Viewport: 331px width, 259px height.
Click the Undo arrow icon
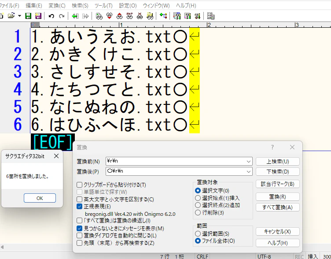point(51,16)
